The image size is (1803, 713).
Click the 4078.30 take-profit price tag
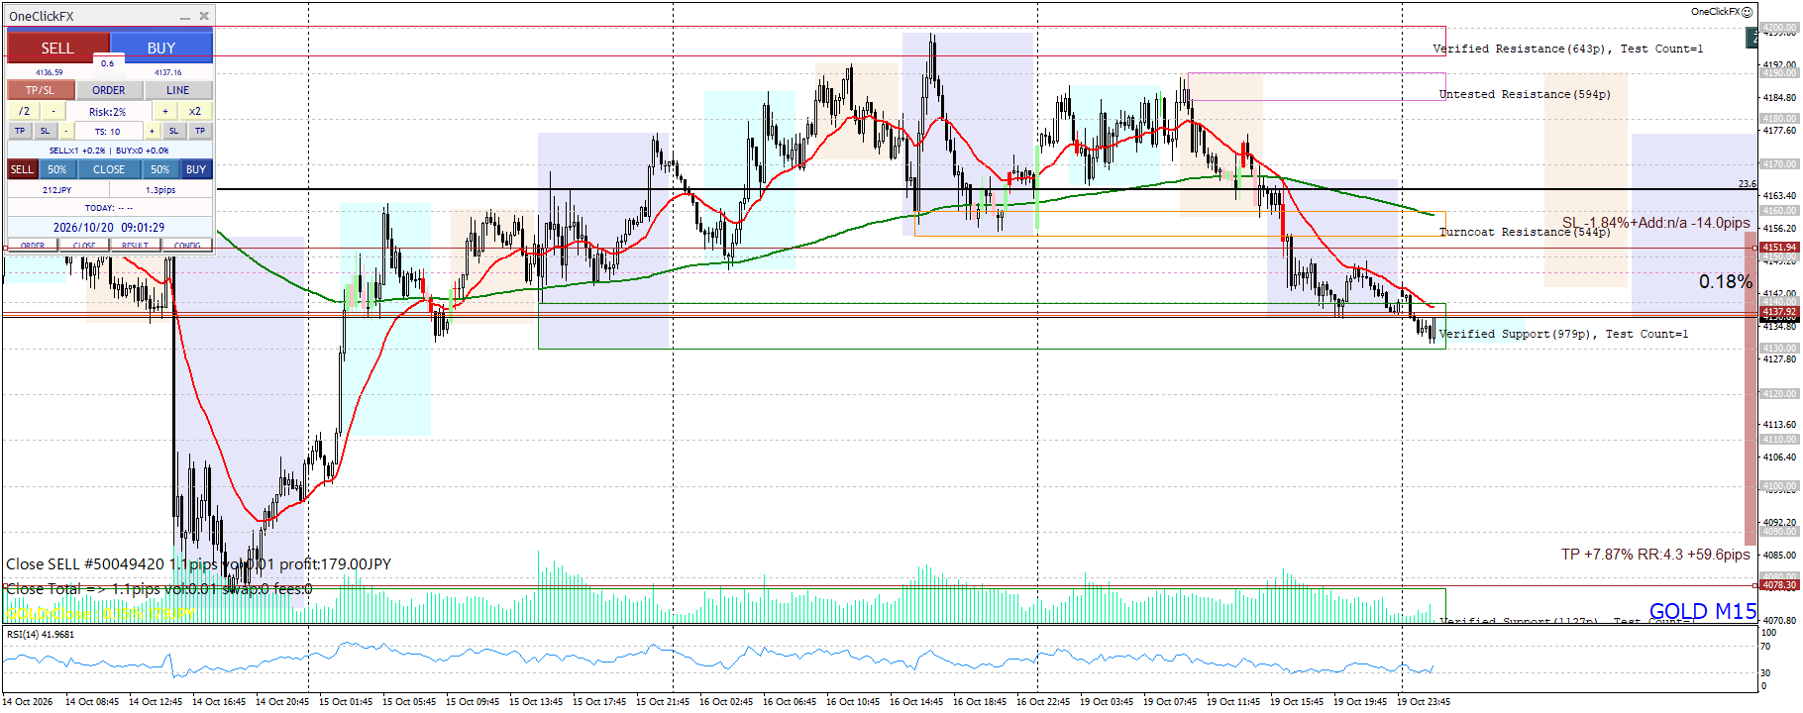point(1779,585)
